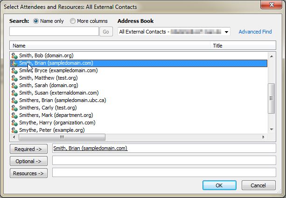The width and height of the screenshot is (286, 198).
Task: Open the Address Book dropdown list
Action: tap(226, 32)
